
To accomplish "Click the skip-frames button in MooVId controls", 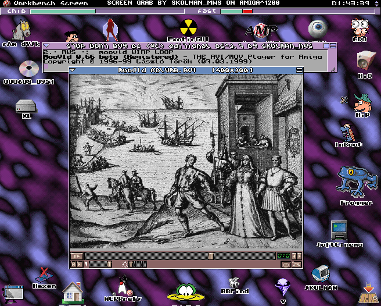I will (x=80, y=264).
